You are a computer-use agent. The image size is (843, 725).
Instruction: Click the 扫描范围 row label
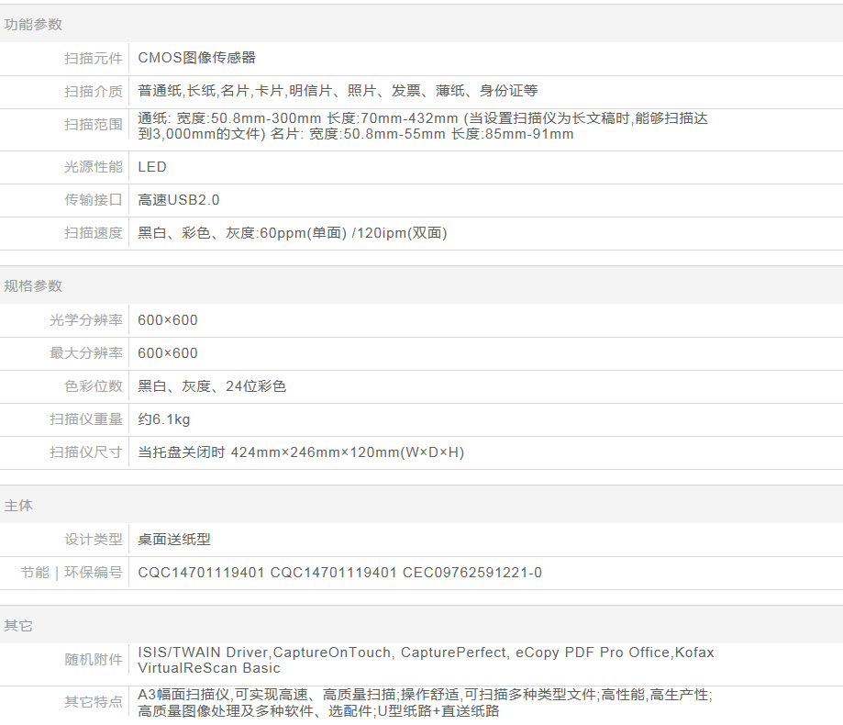click(x=93, y=125)
